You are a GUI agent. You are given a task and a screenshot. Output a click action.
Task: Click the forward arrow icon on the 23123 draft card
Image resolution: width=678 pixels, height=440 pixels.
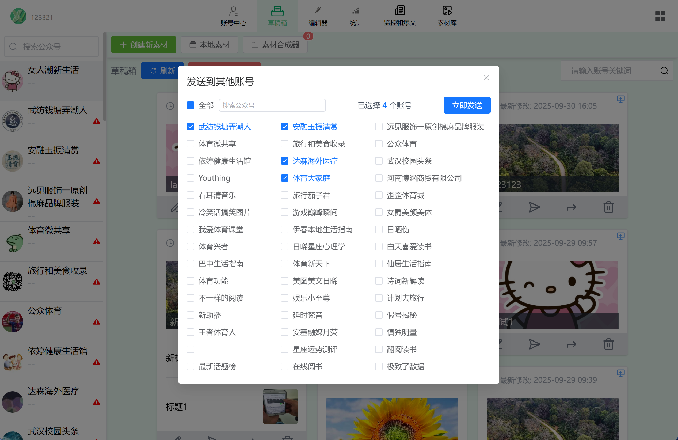tap(571, 208)
